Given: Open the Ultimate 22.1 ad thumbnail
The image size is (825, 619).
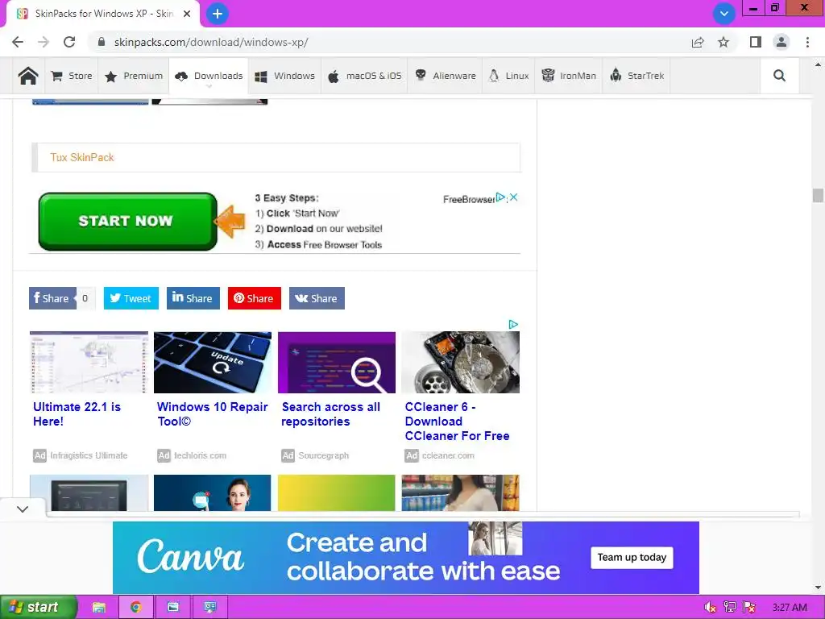Looking at the screenshot, I should (89, 362).
